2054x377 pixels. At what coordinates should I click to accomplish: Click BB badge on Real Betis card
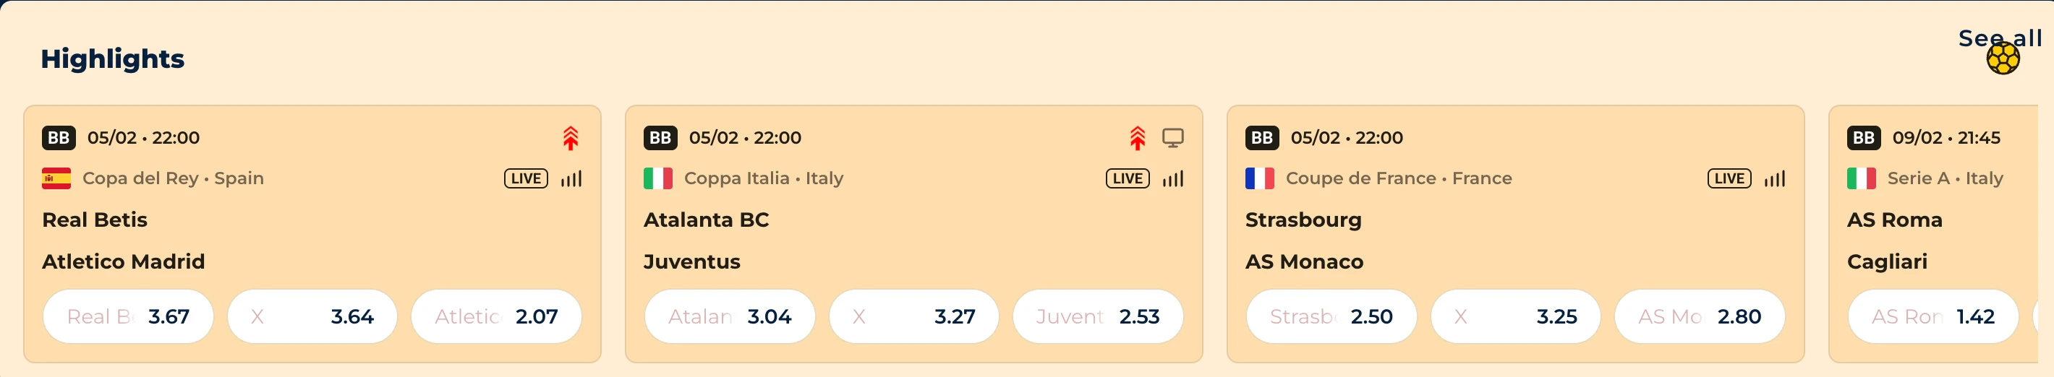[59, 138]
